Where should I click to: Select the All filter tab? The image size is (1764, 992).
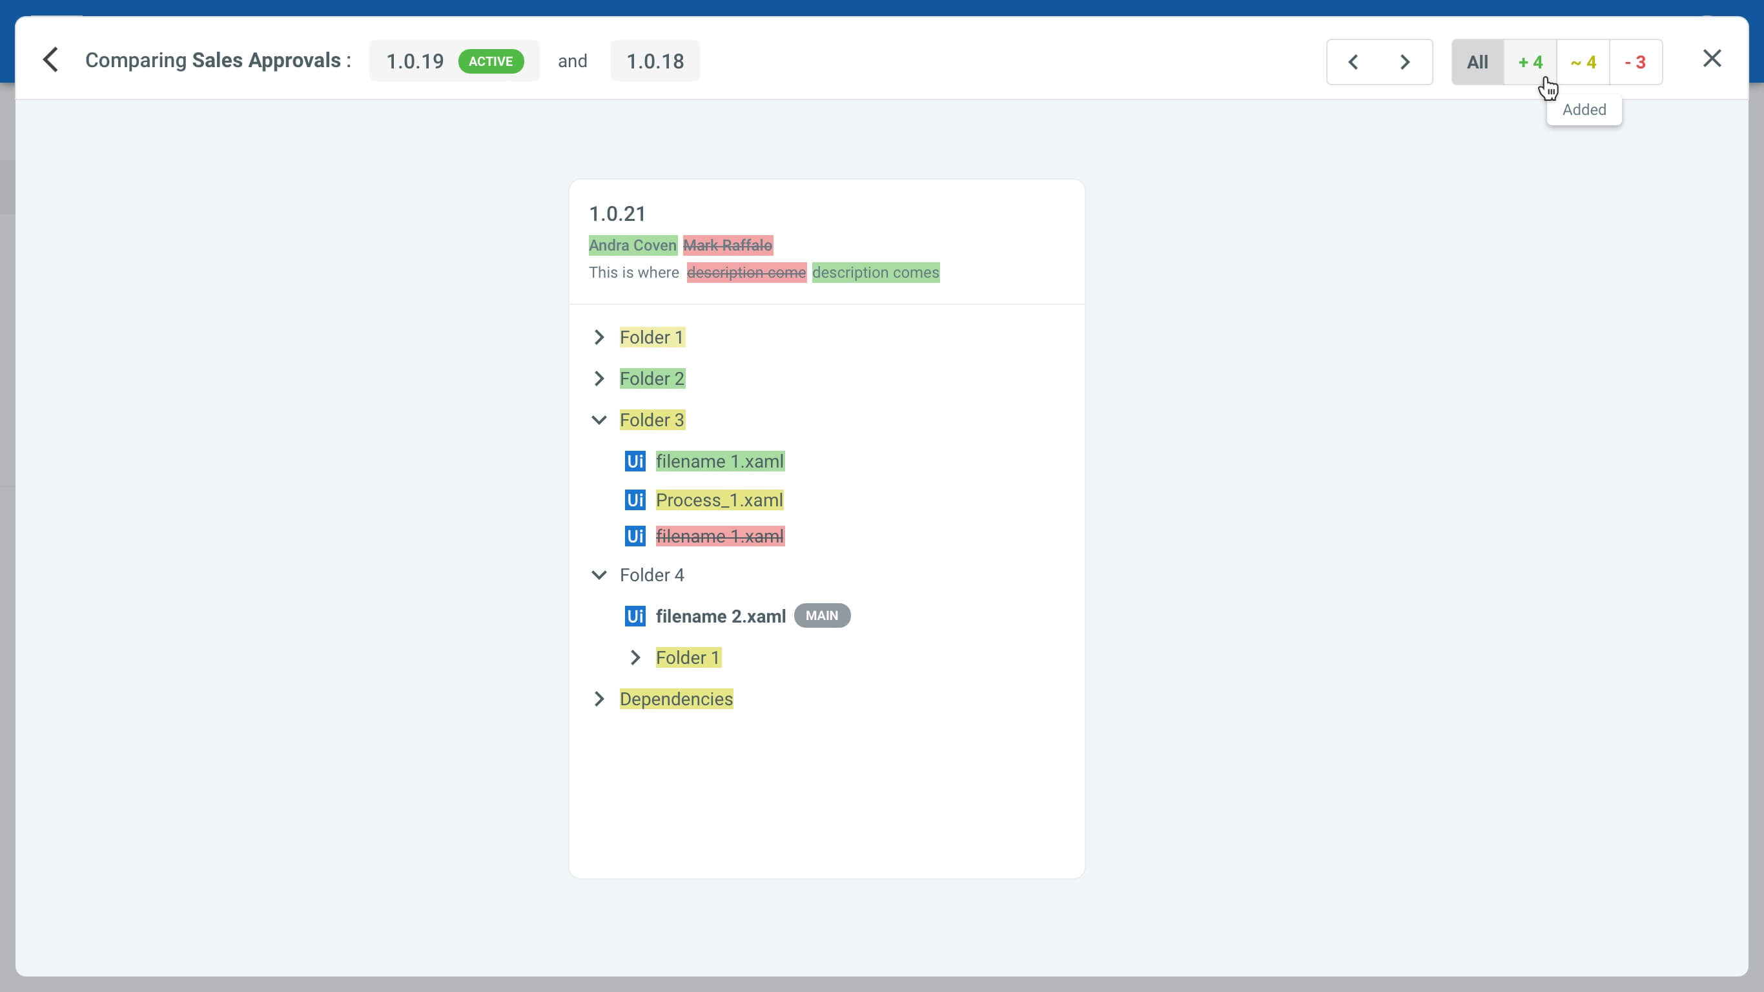coord(1477,62)
